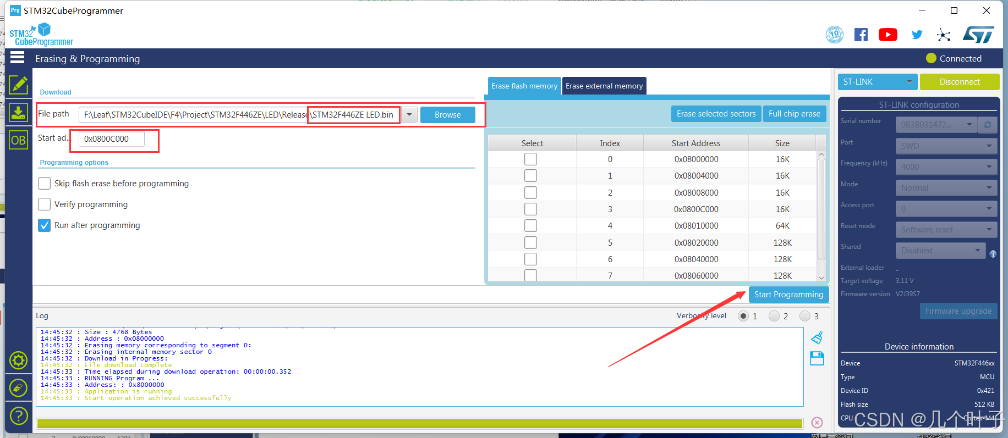
Task: Select verbosity level 3 radio button
Action: coord(805,316)
